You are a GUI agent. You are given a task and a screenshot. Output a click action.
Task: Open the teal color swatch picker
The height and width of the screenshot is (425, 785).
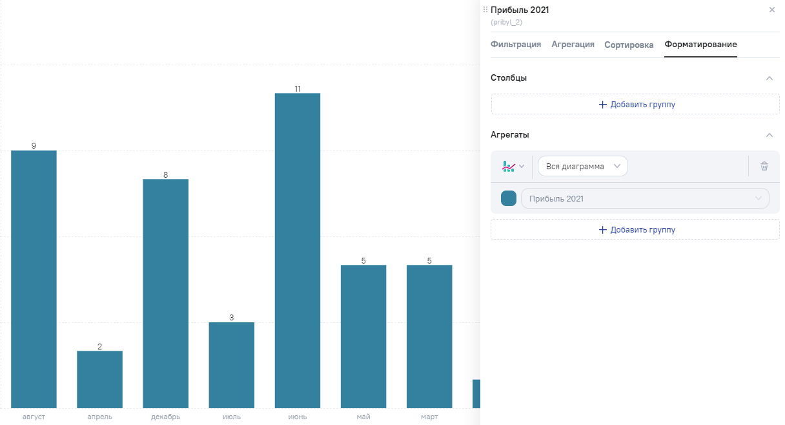tap(509, 198)
